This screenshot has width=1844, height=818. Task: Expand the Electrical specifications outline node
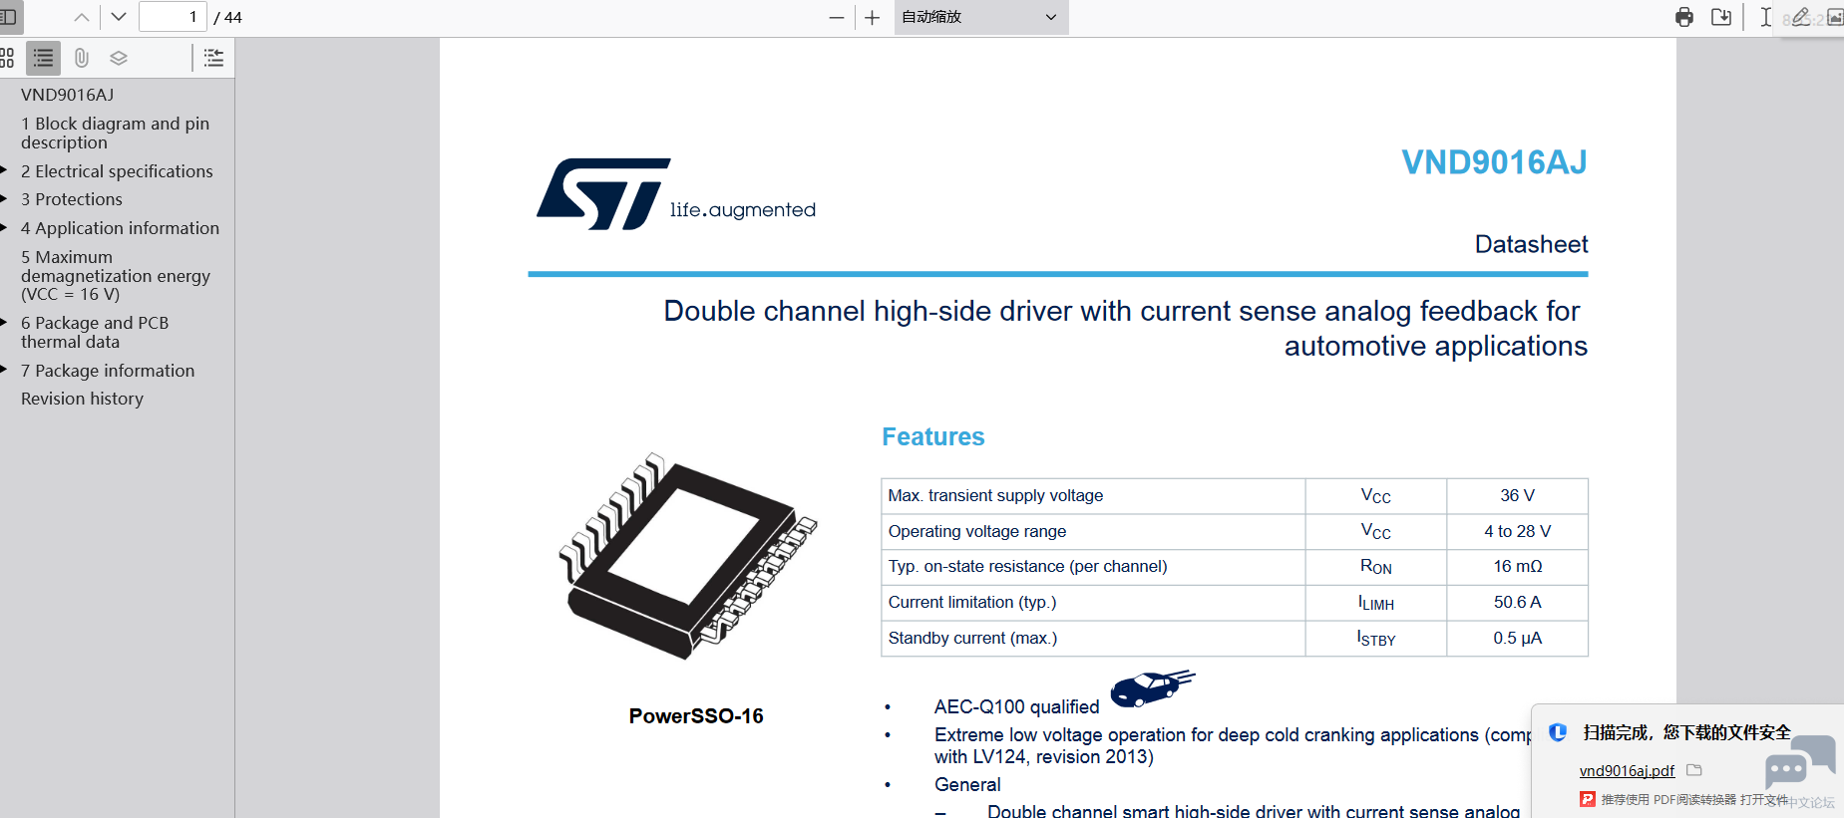[5, 171]
